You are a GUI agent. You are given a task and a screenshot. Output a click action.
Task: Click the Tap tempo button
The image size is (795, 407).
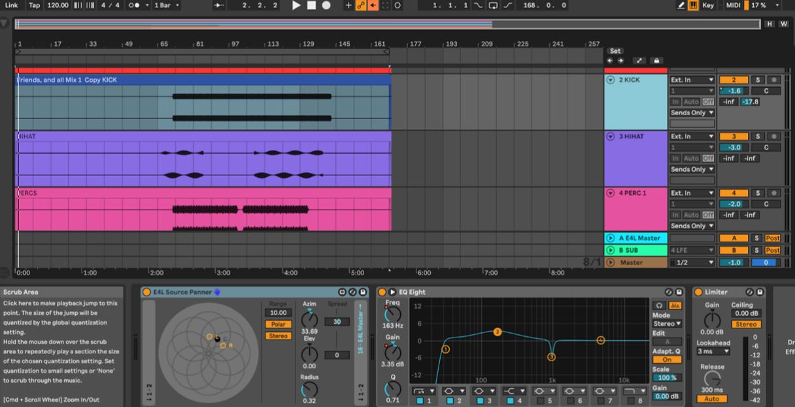tap(34, 5)
